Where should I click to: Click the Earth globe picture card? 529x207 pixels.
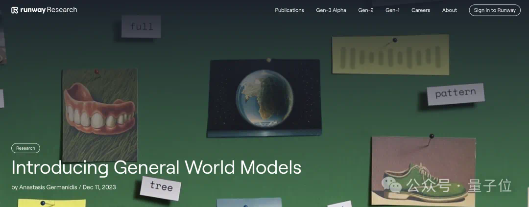264,98
